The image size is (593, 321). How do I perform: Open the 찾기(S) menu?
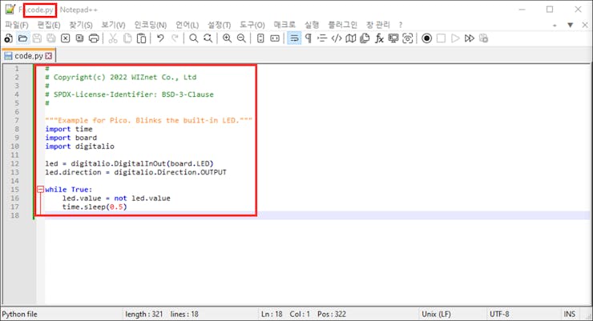(81, 25)
